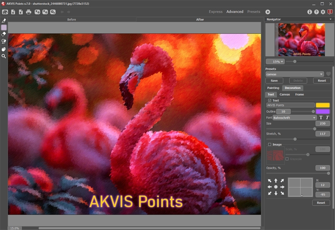This screenshot has width=335, height=230.
Task: Move text to top-right with arrow
Action: pos(282,181)
